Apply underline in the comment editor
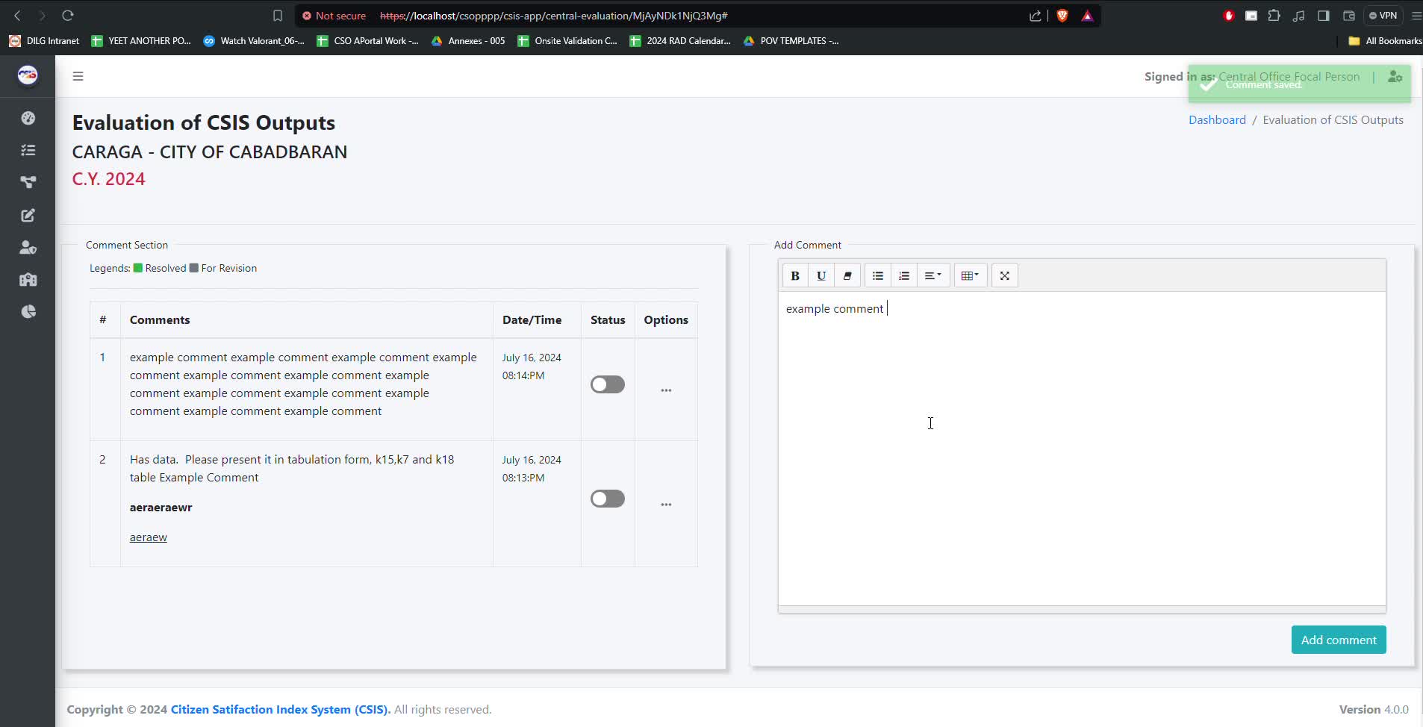The image size is (1423, 727). (x=821, y=275)
